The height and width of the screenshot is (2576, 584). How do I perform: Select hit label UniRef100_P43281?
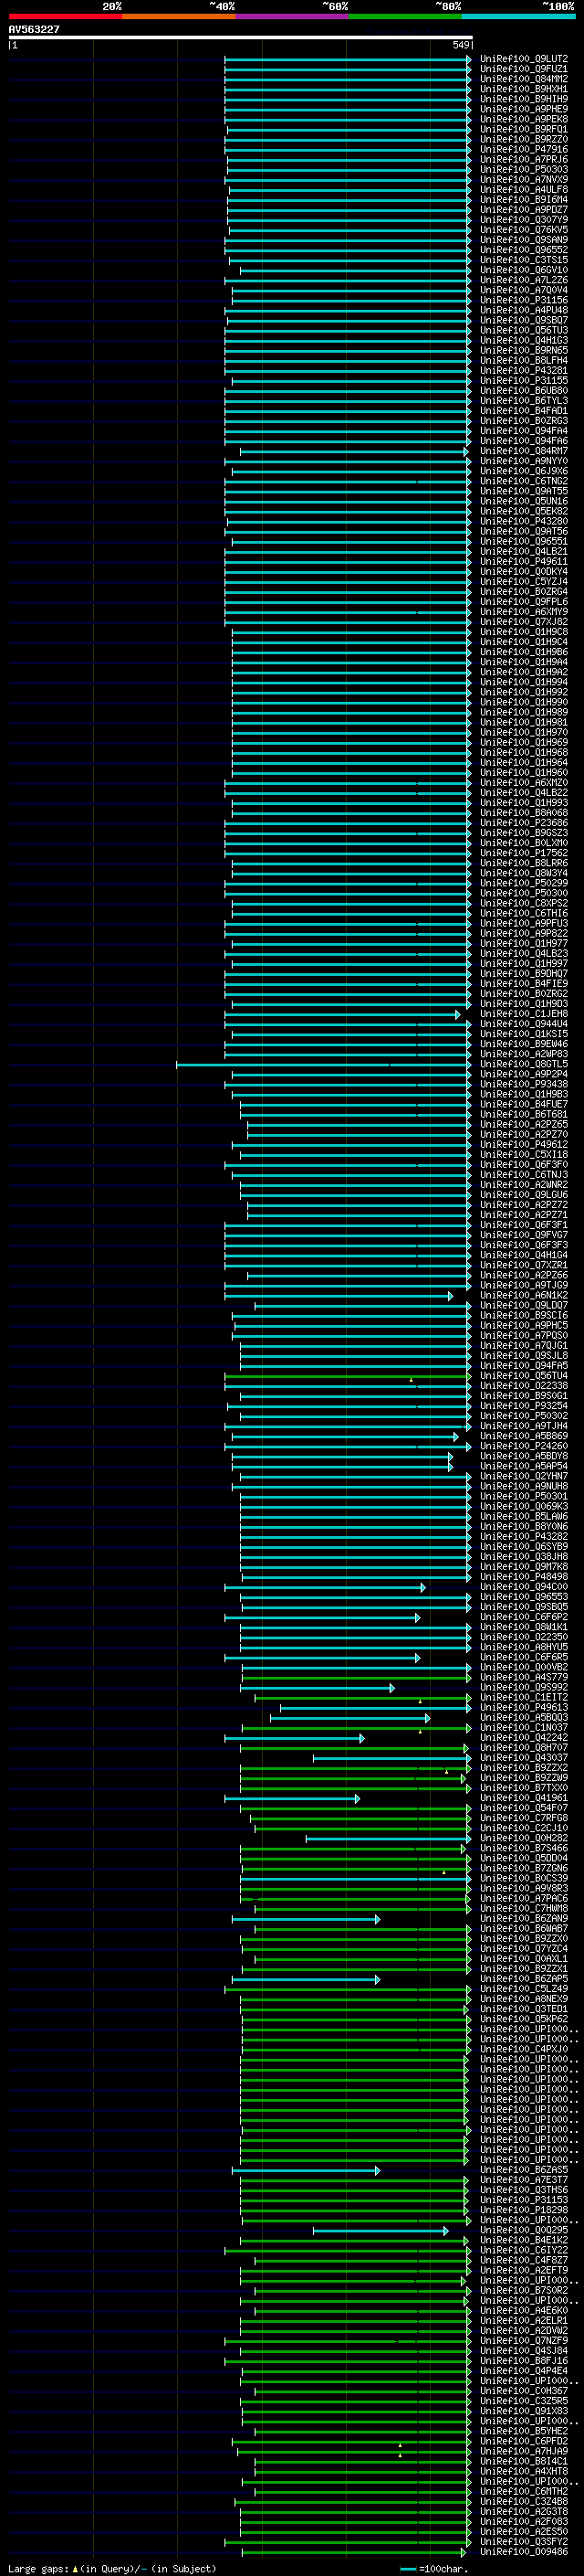(524, 371)
